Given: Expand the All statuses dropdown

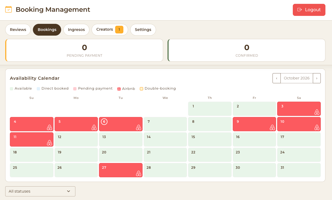Looking at the screenshot, I should (x=40, y=191).
